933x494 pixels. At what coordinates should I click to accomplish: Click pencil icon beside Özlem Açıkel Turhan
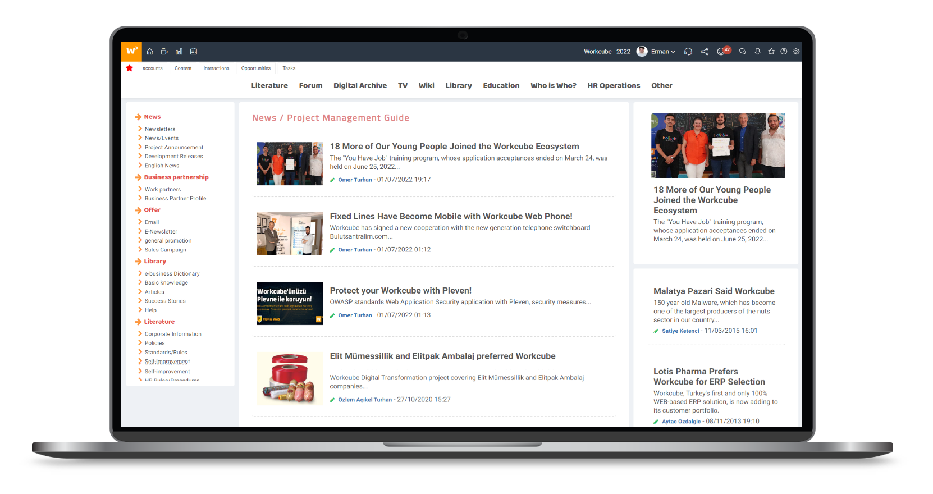[x=332, y=400]
